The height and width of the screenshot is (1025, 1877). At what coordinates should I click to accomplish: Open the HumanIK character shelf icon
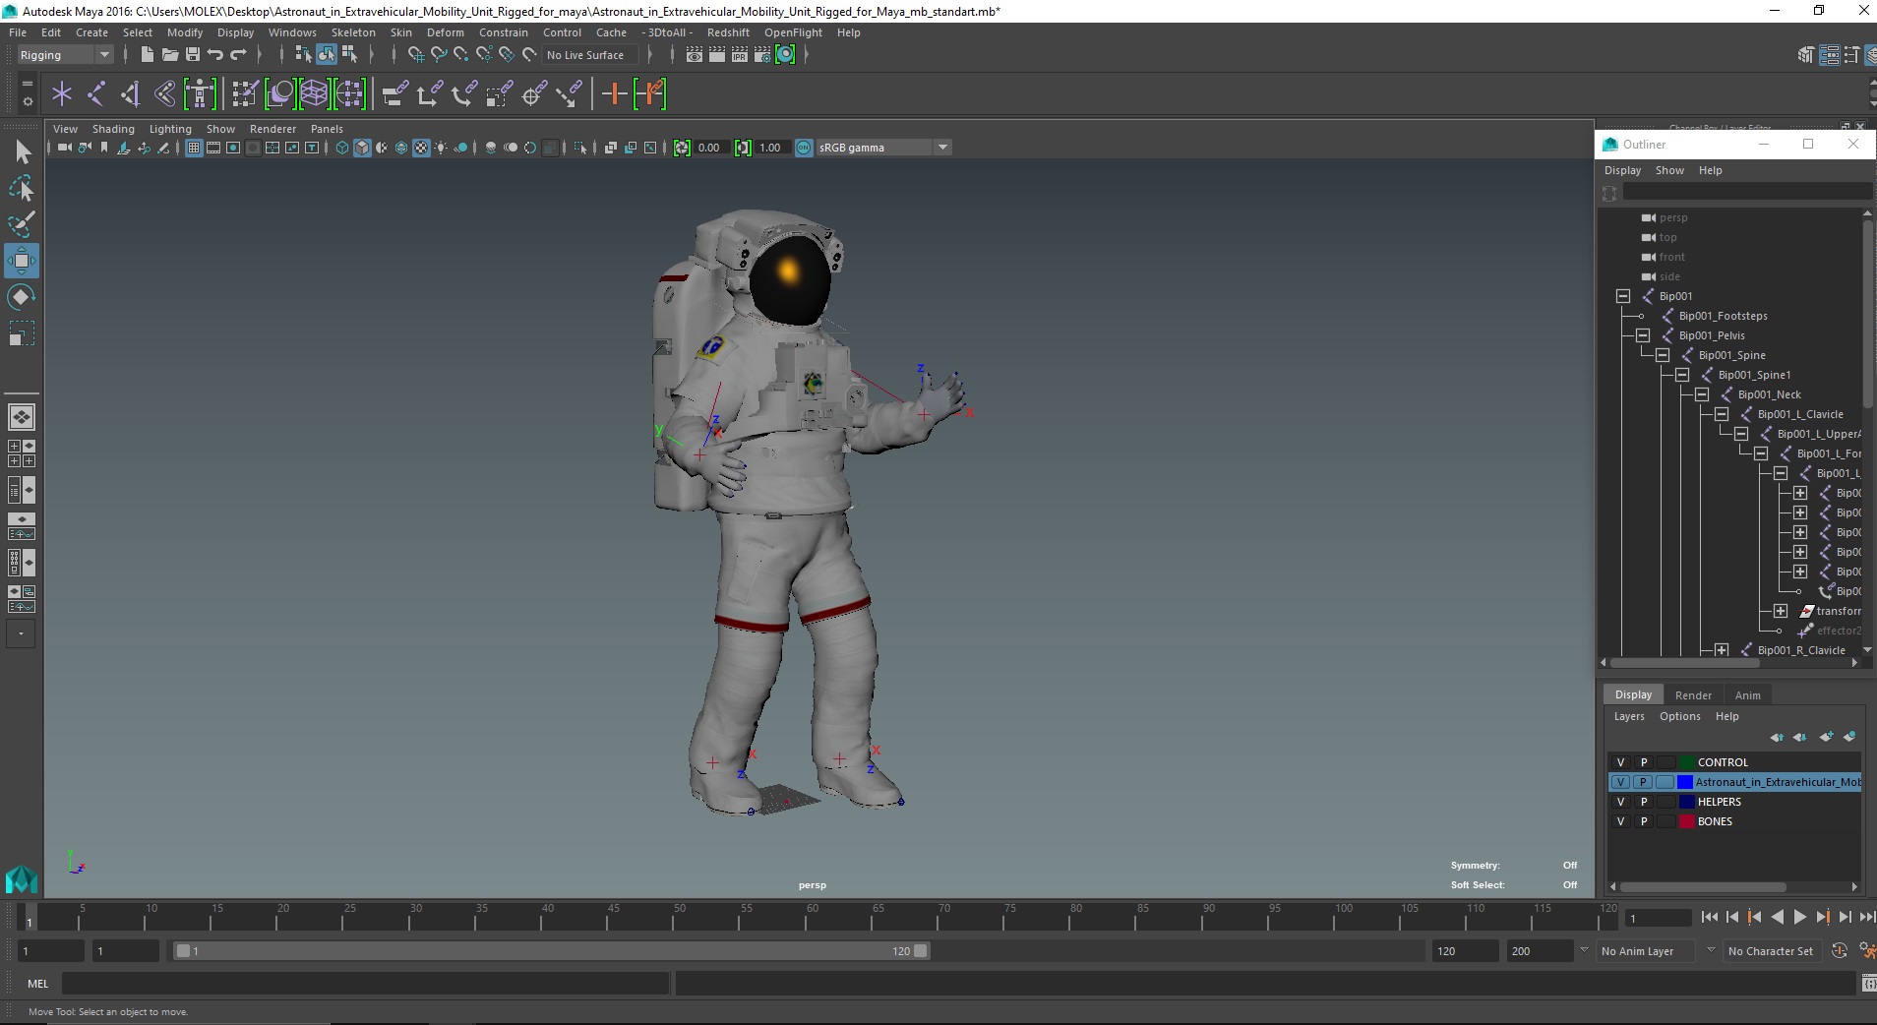[x=200, y=94]
